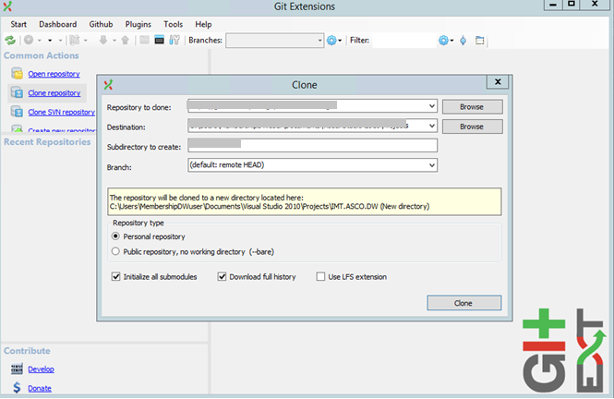Click the Open repository folder icon
The height and width of the screenshot is (399, 614).
click(x=17, y=73)
